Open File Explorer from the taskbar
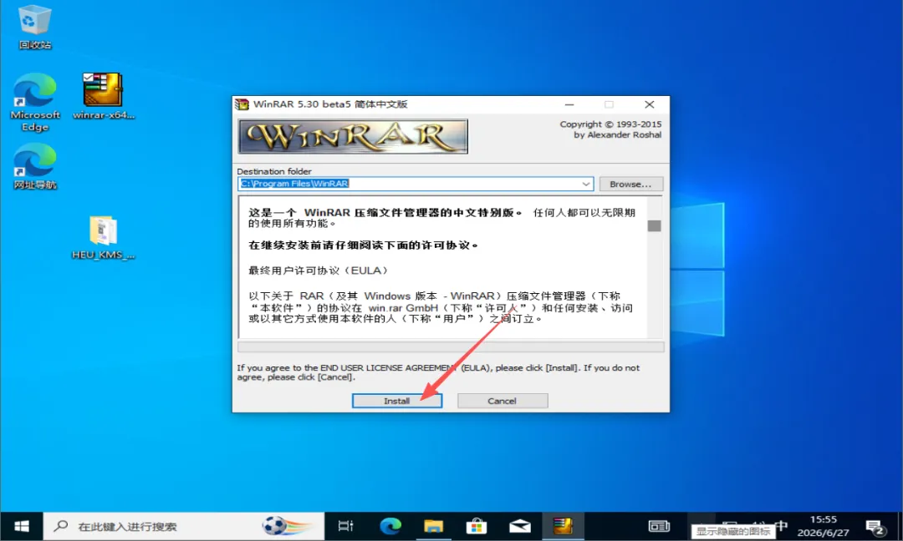 click(433, 526)
